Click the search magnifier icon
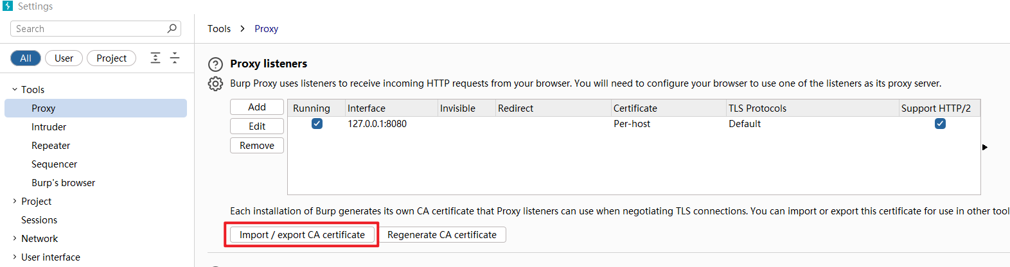The height and width of the screenshot is (267, 1010). click(x=172, y=28)
